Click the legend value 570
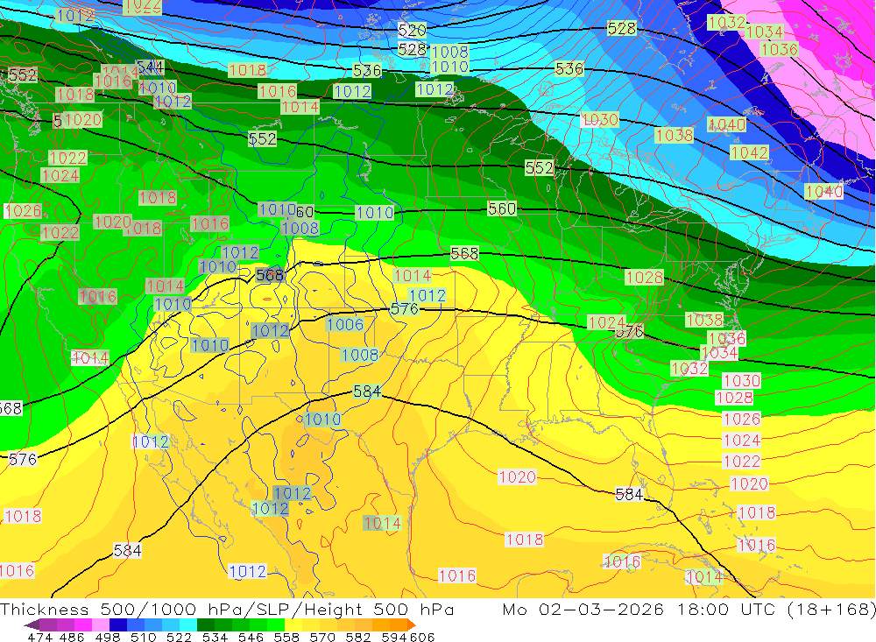Image resolution: width=876 pixels, height=642 pixels. pyautogui.click(x=322, y=637)
